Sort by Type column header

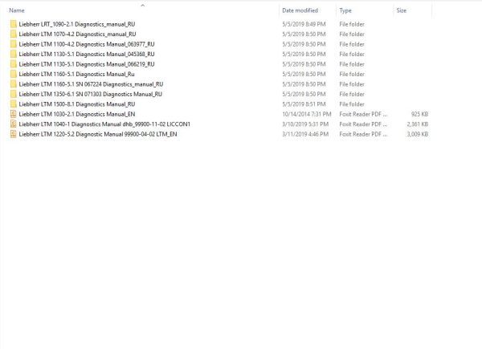click(x=345, y=10)
